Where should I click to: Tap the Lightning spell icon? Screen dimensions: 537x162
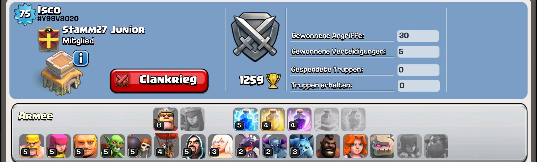[246, 119]
